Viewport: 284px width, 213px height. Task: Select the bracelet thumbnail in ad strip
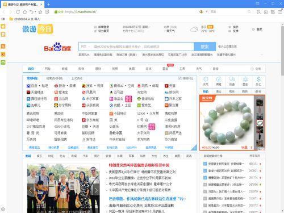tap(260, 123)
